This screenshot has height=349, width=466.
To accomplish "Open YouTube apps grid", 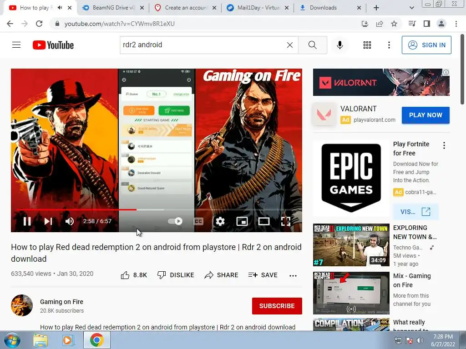I will click(x=367, y=45).
